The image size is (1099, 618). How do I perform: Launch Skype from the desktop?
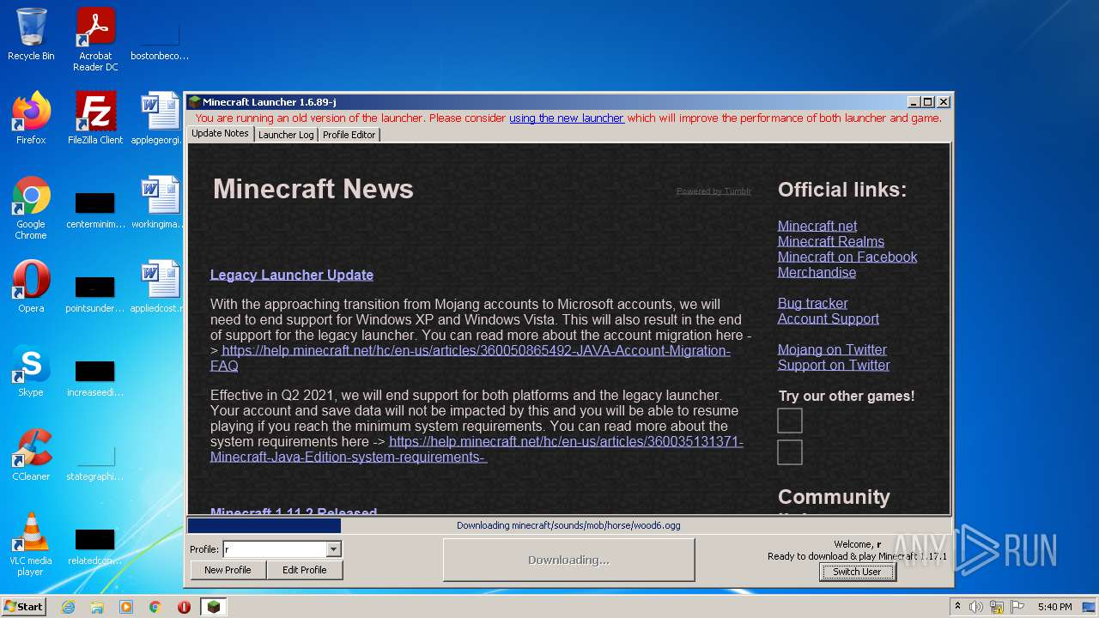(31, 370)
